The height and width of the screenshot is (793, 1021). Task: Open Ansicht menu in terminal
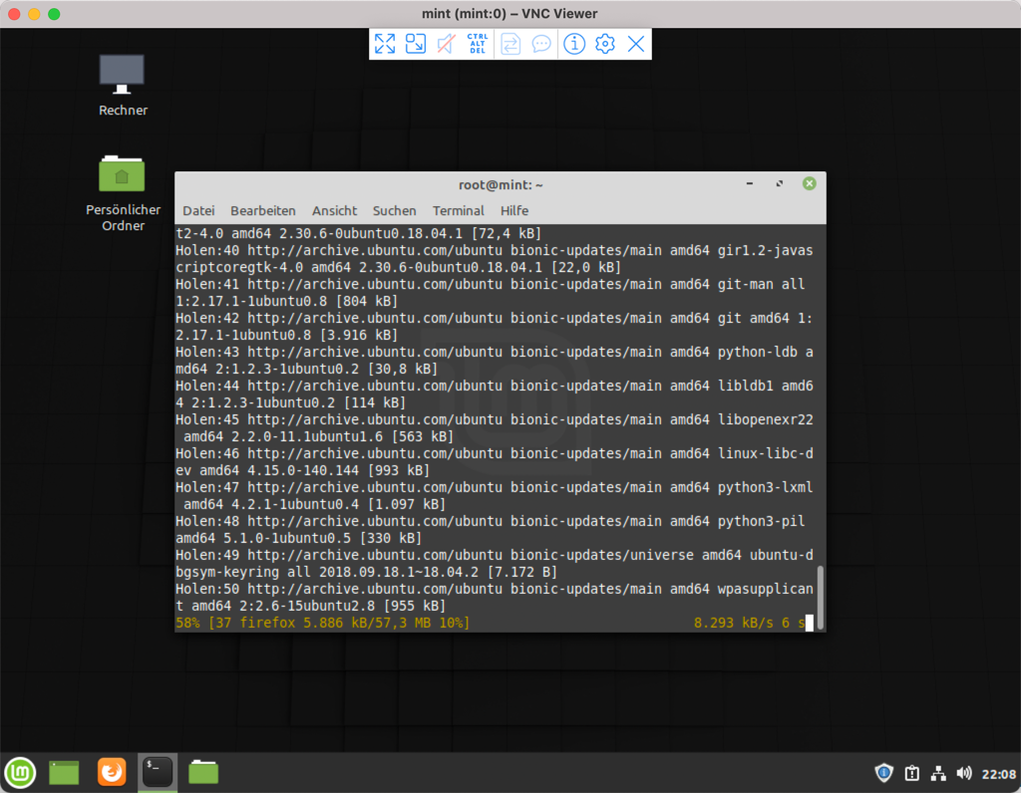pos(334,211)
